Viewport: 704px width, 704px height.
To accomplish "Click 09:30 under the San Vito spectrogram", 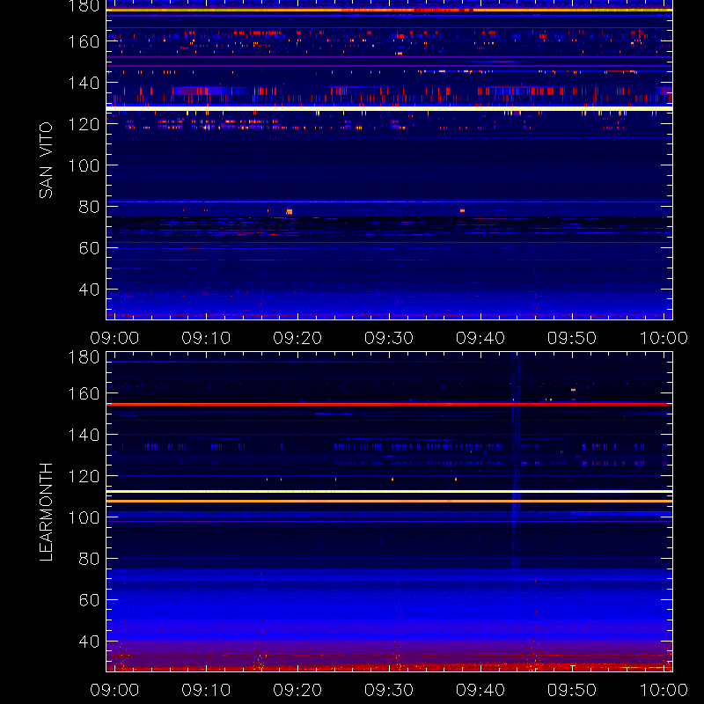I will point(389,338).
